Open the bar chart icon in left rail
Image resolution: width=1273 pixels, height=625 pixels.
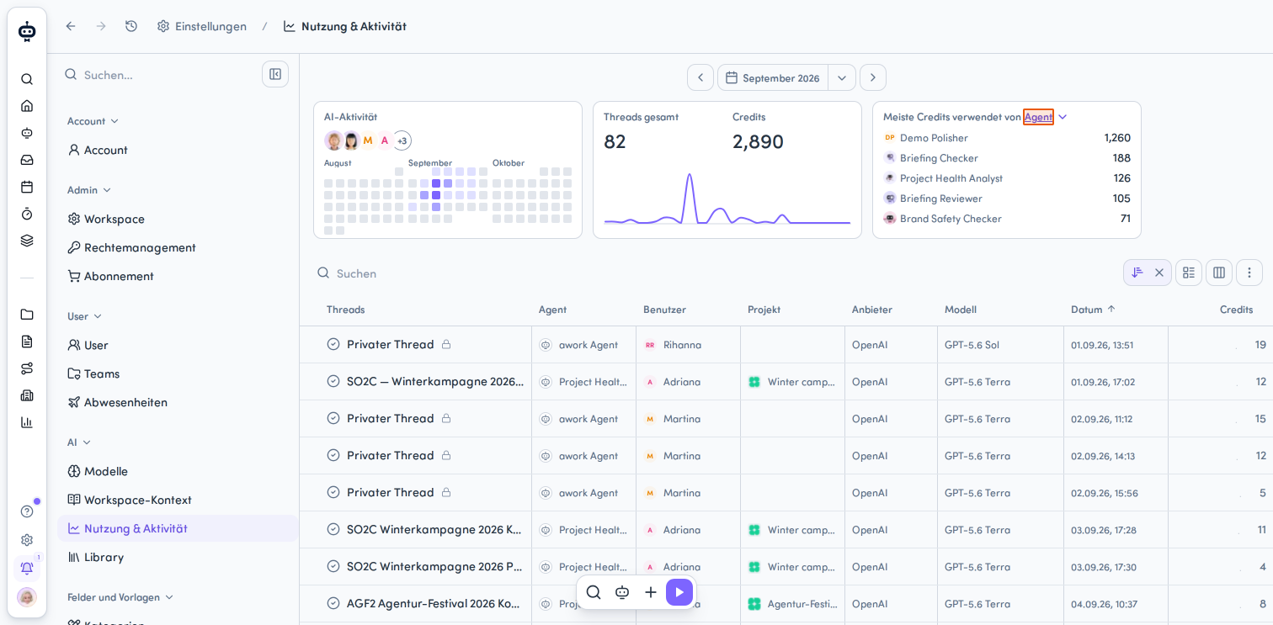tap(27, 422)
